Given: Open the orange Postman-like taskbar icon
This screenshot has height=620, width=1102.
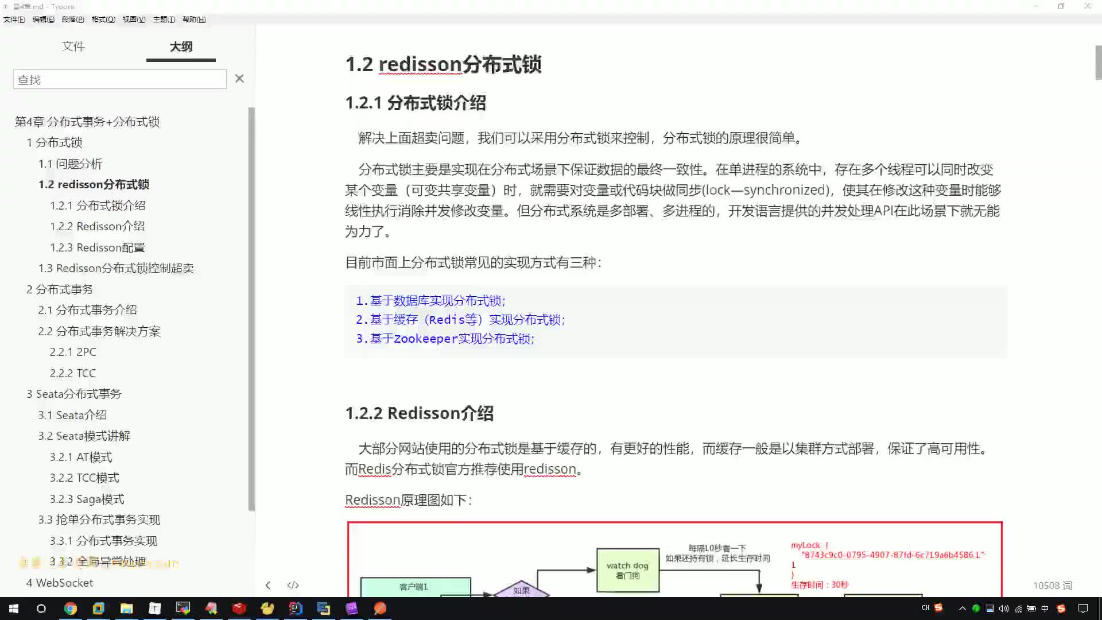Looking at the screenshot, I should click(379, 609).
